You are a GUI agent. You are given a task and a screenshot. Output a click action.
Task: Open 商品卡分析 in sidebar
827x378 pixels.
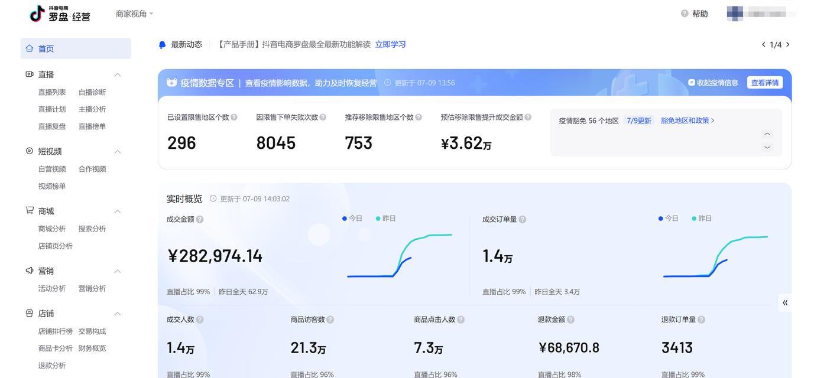click(x=56, y=348)
